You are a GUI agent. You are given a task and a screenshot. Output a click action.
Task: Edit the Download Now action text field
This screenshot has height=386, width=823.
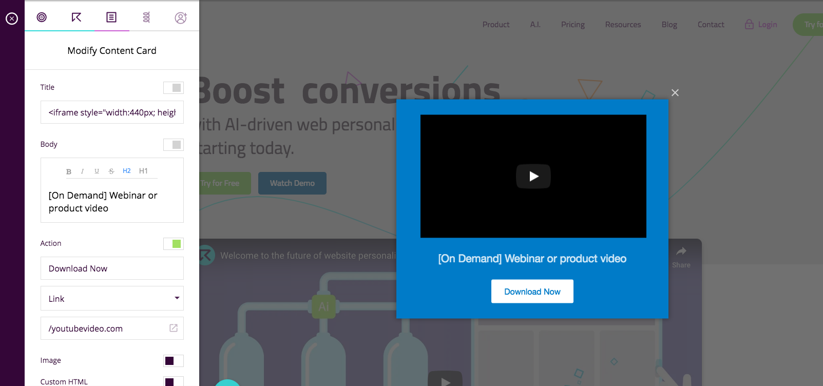[x=112, y=268]
